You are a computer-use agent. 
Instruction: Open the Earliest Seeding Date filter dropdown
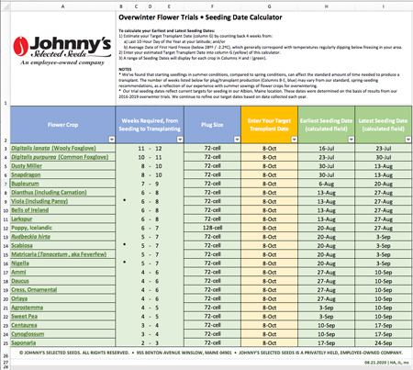click(x=352, y=140)
